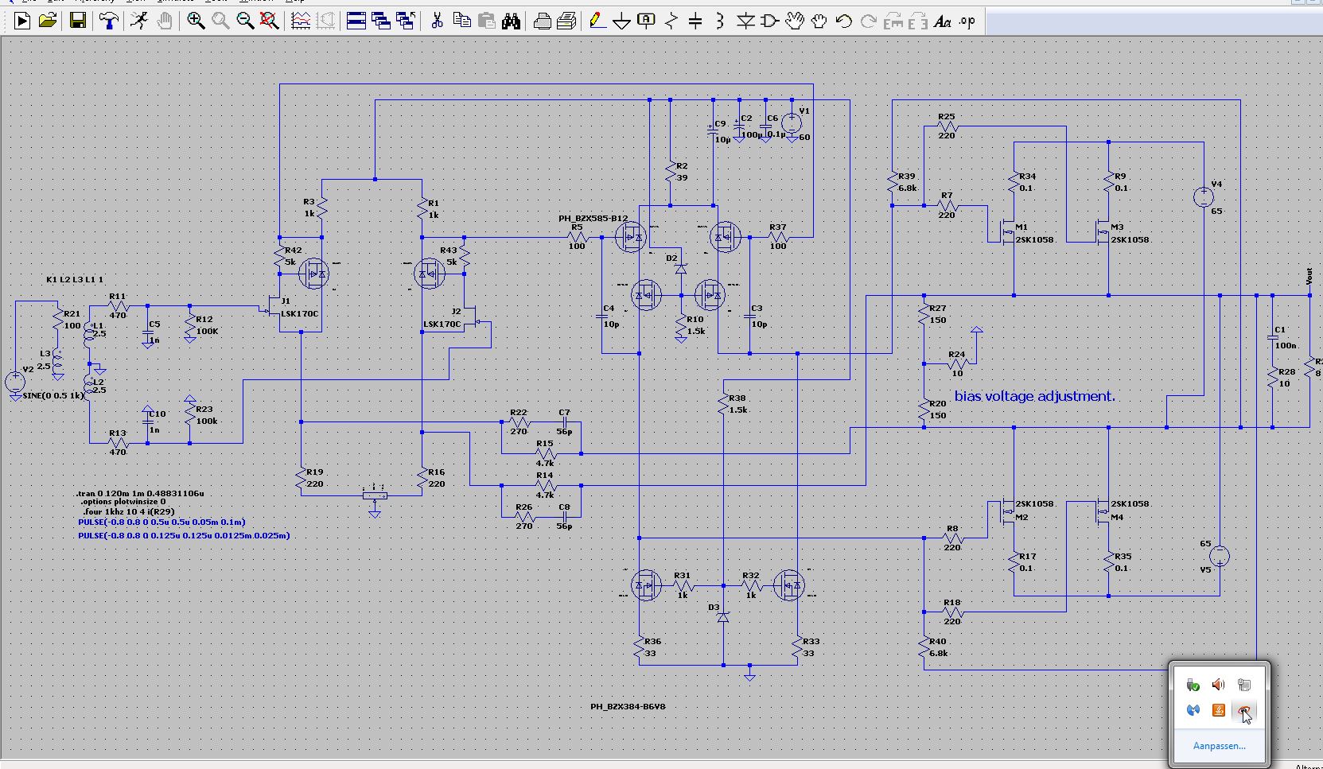Click the PH_BZX585-B12 label

pos(593,219)
